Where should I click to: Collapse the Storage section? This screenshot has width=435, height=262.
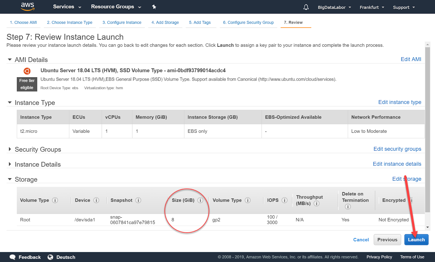pyautogui.click(x=10, y=179)
